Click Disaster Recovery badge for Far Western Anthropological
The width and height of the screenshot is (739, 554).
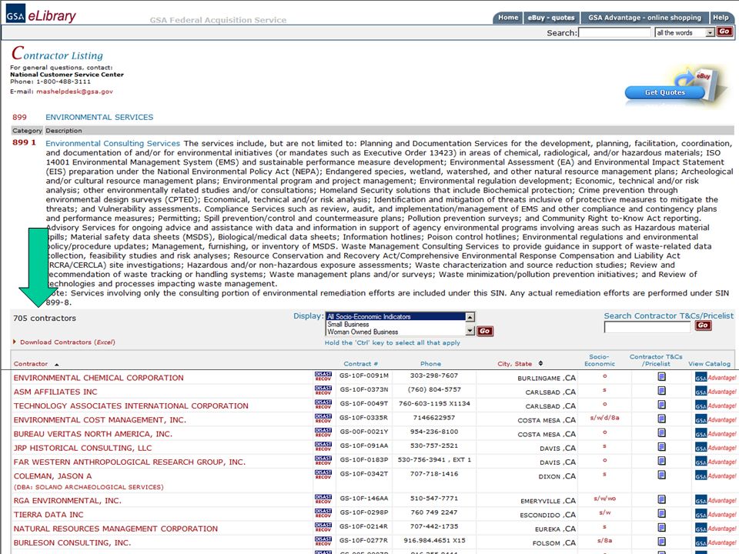click(323, 461)
